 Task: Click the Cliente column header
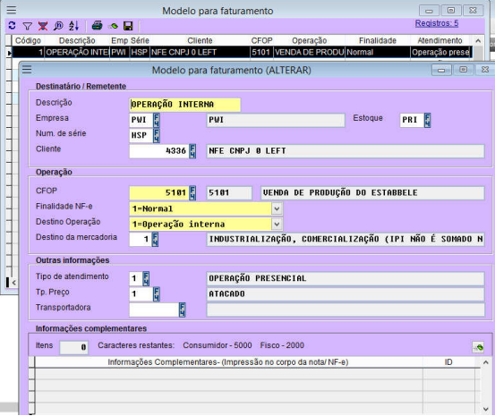click(200, 40)
